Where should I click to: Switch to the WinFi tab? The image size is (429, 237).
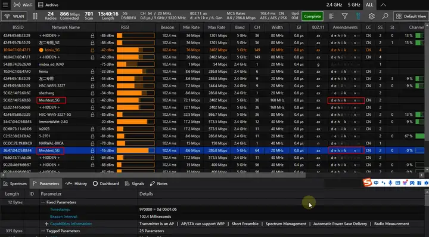pyautogui.click(x=23, y=5)
